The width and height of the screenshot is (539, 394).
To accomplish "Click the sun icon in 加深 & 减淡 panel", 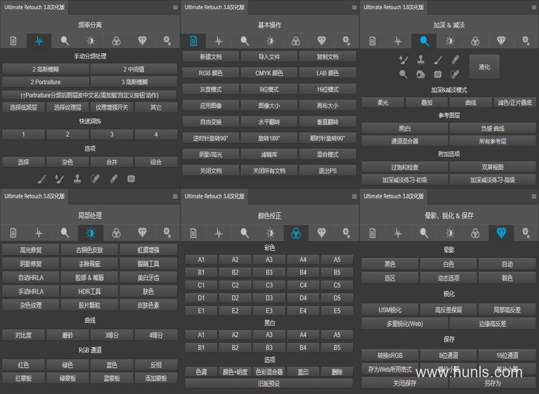I will coord(449,41).
